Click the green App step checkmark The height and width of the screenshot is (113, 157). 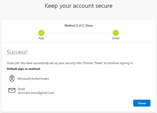click(x=41, y=33)
